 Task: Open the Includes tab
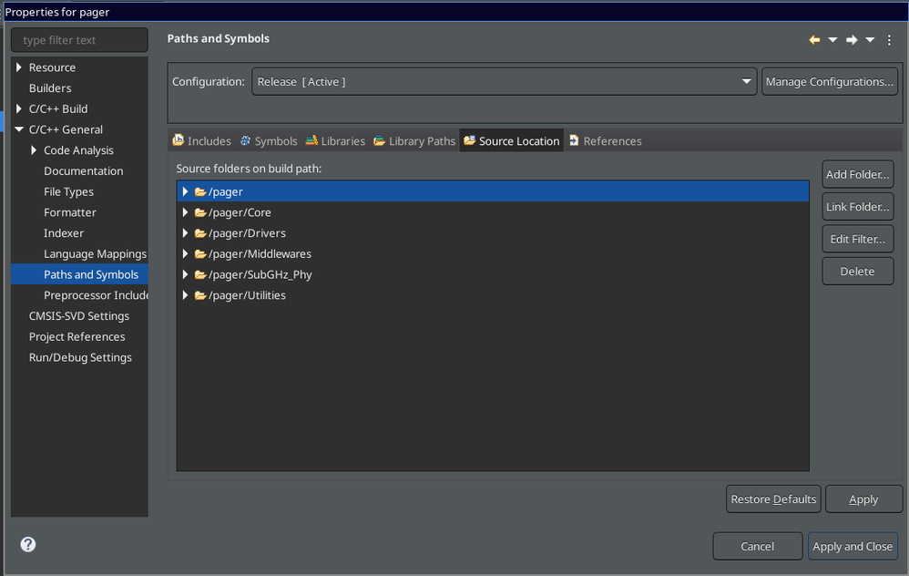tap(201, 141)
